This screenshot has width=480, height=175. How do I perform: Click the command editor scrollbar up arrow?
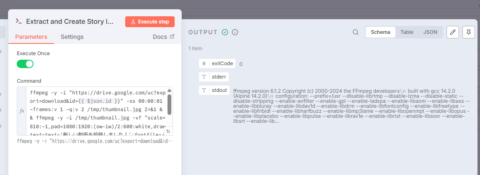(169, 91)
